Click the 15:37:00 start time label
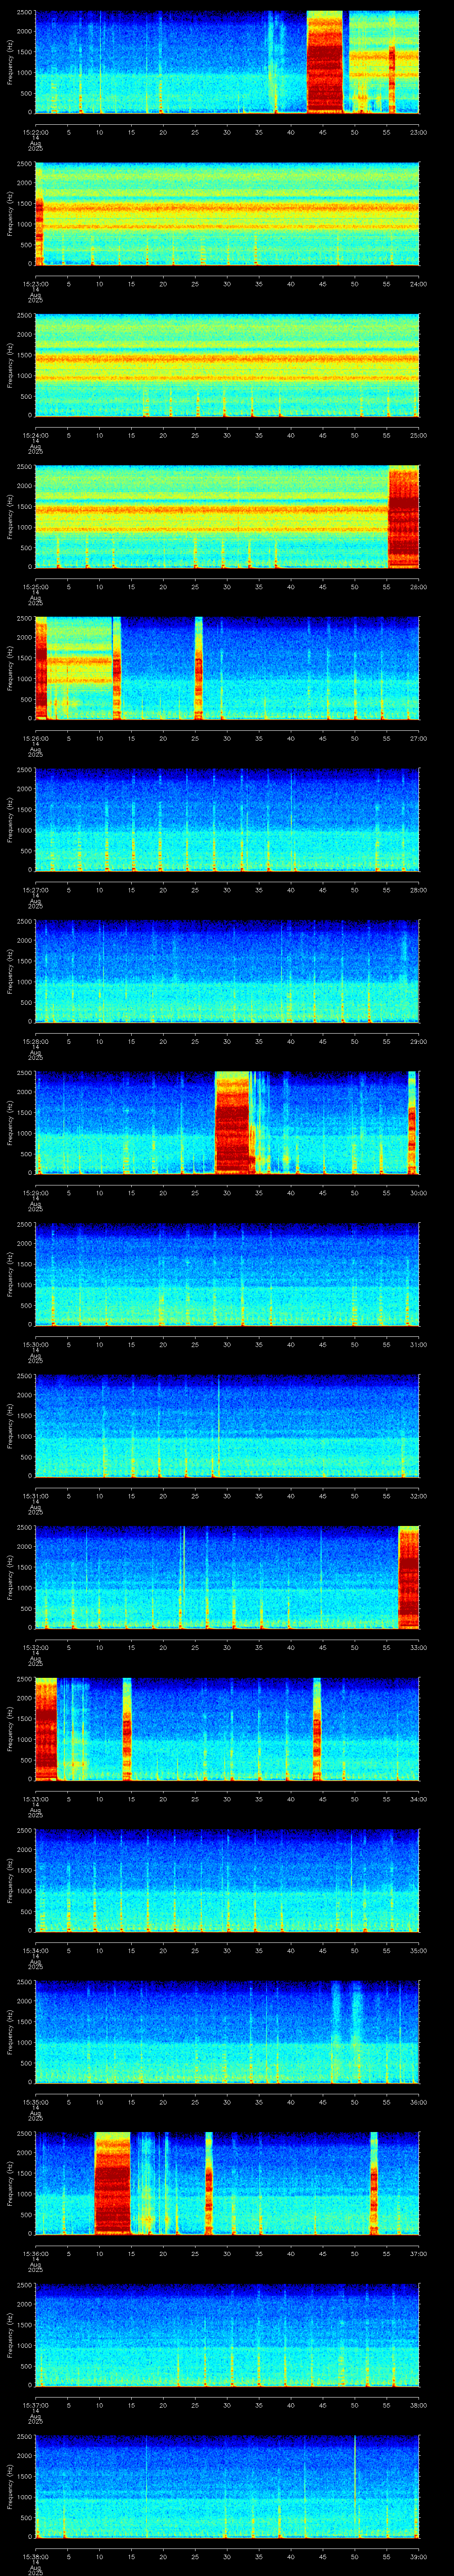The width and height of the screenshot is (454, 2576). pyautogui.click(x=35, y=2405)
